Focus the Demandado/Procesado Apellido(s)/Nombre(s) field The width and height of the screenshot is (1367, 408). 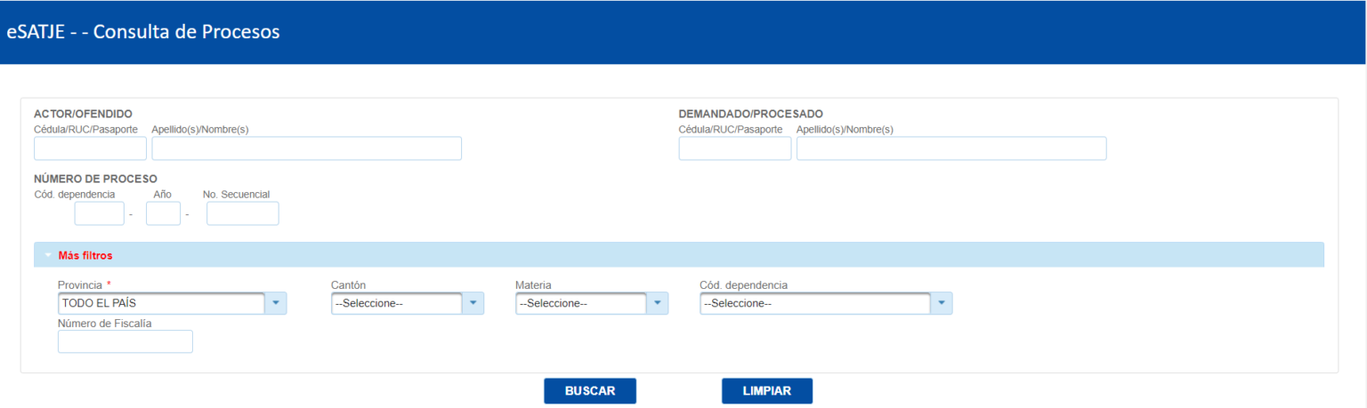coord(951,148)
